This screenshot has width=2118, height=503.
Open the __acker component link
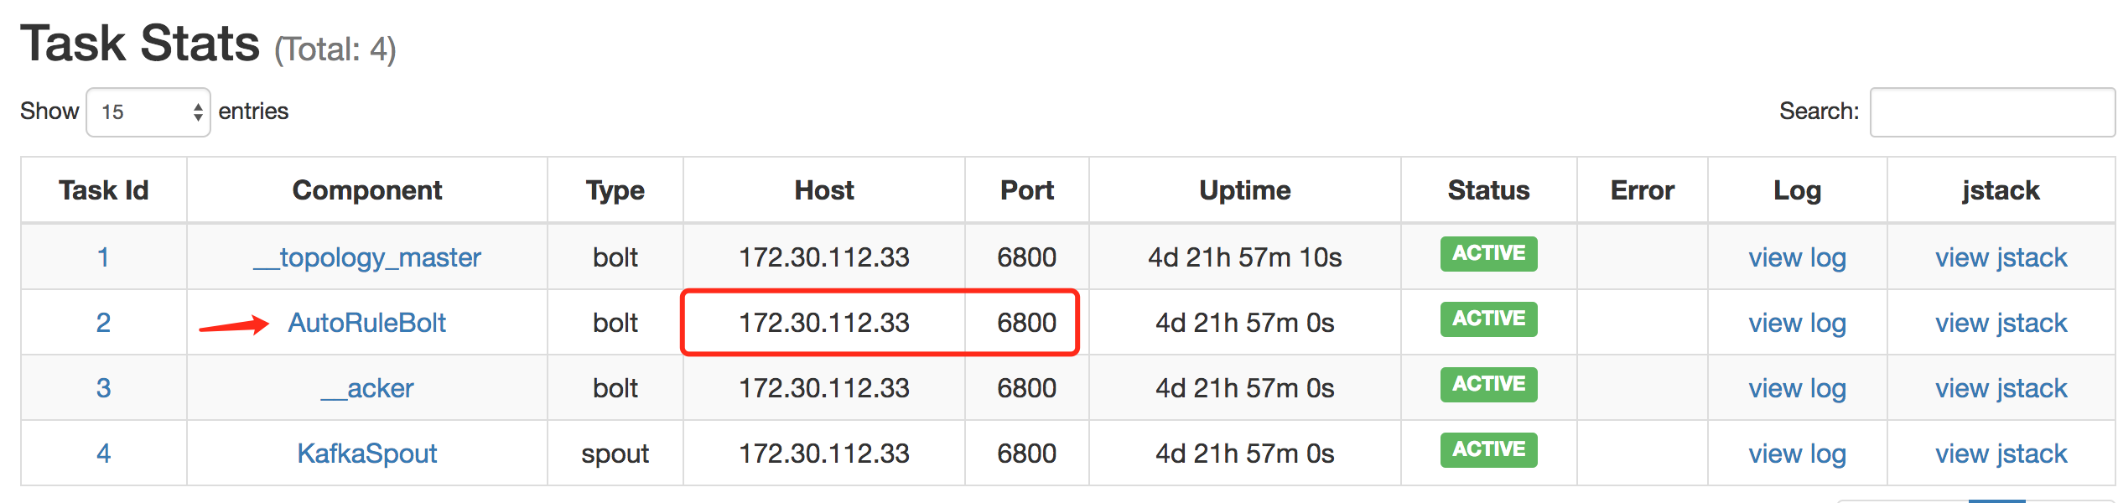(x=367, y=388)
